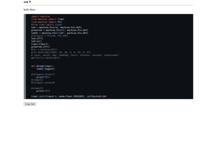Click the '#relaypin.value(0)' comment
The image size is (217, 163).
43,83
